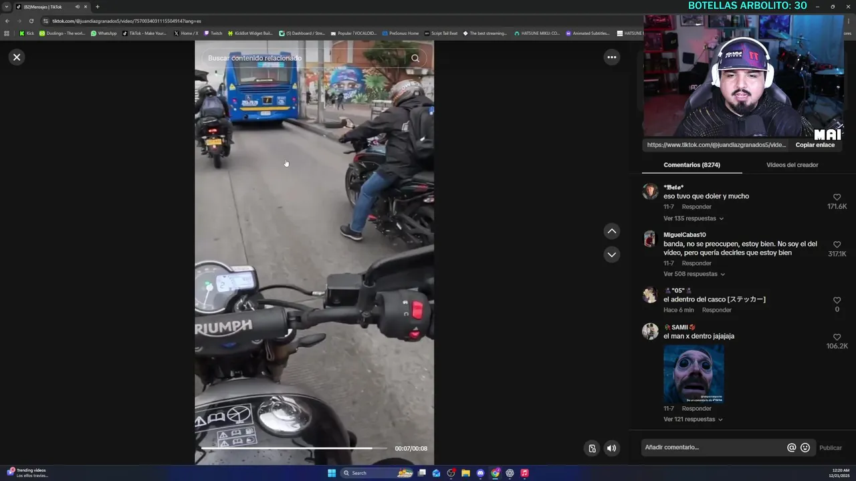Open the taskbar clock and date
The image size is (856, 481).
840,473
